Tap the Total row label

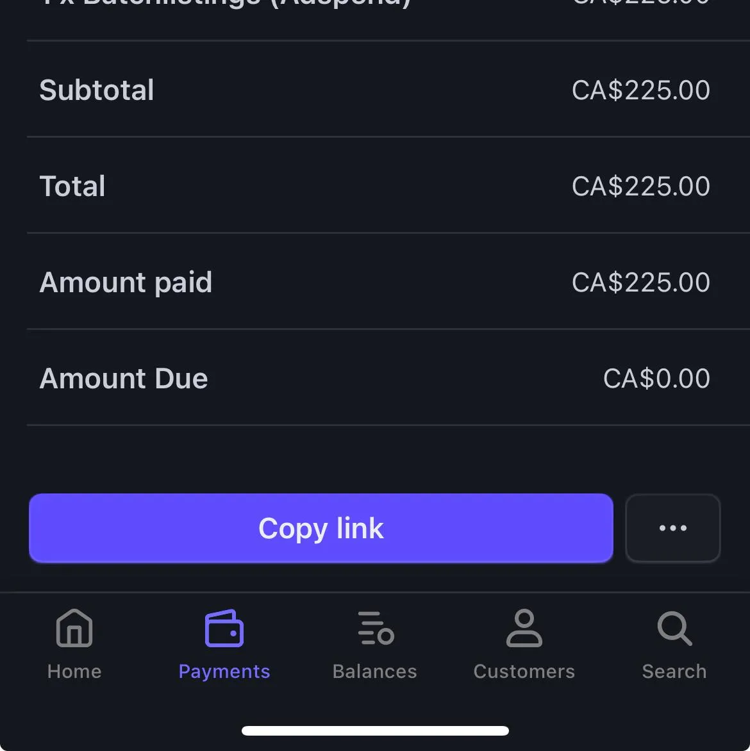(72, 186)
